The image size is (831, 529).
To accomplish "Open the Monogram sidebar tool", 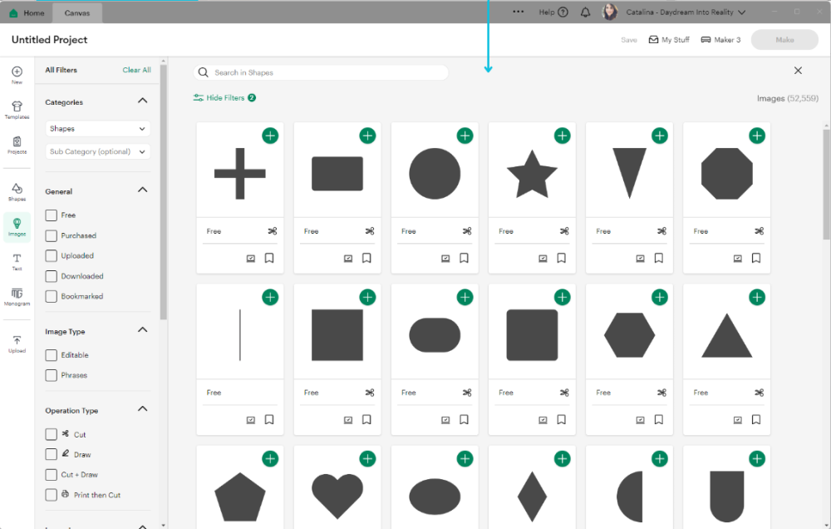I will (17, 297).
